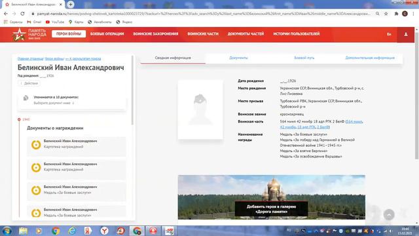Click the browser forward arrow
The height and width of the screenshot is (236, 419).
[14, 14]
